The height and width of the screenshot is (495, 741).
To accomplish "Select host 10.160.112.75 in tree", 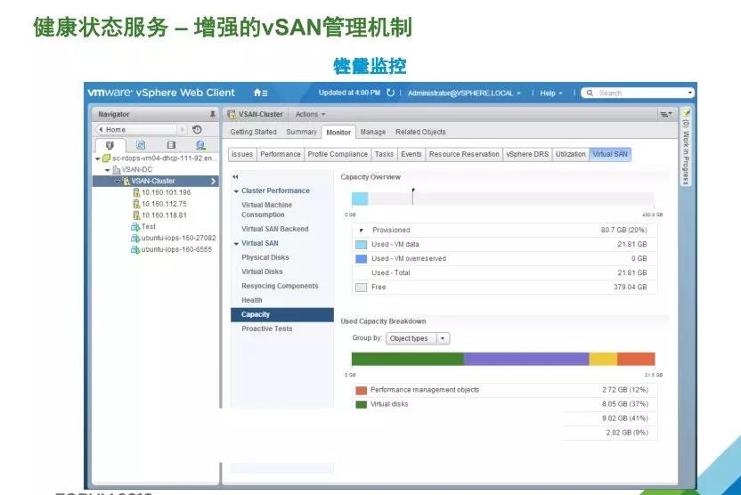I will (164, 203).
